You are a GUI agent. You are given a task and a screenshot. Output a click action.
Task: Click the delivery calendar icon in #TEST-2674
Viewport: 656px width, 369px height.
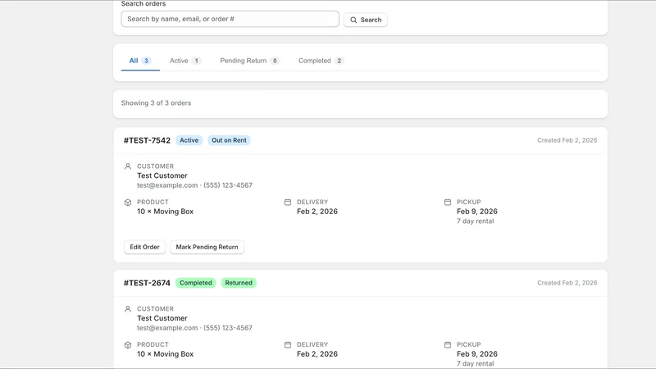point(288,344)
